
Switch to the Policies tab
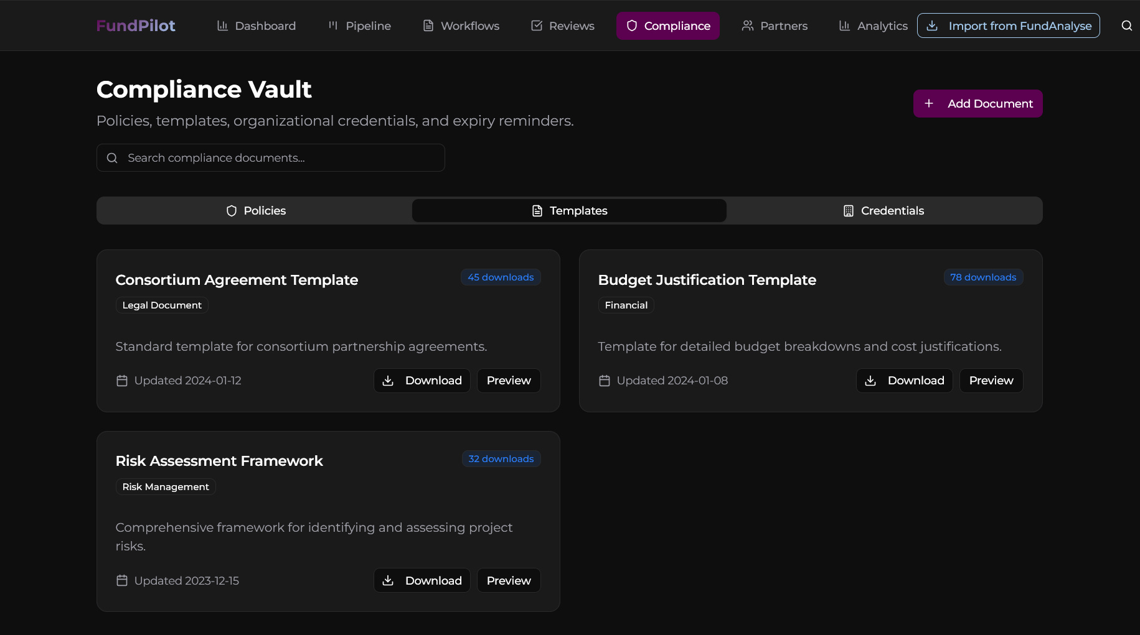(x=255, y=211)
